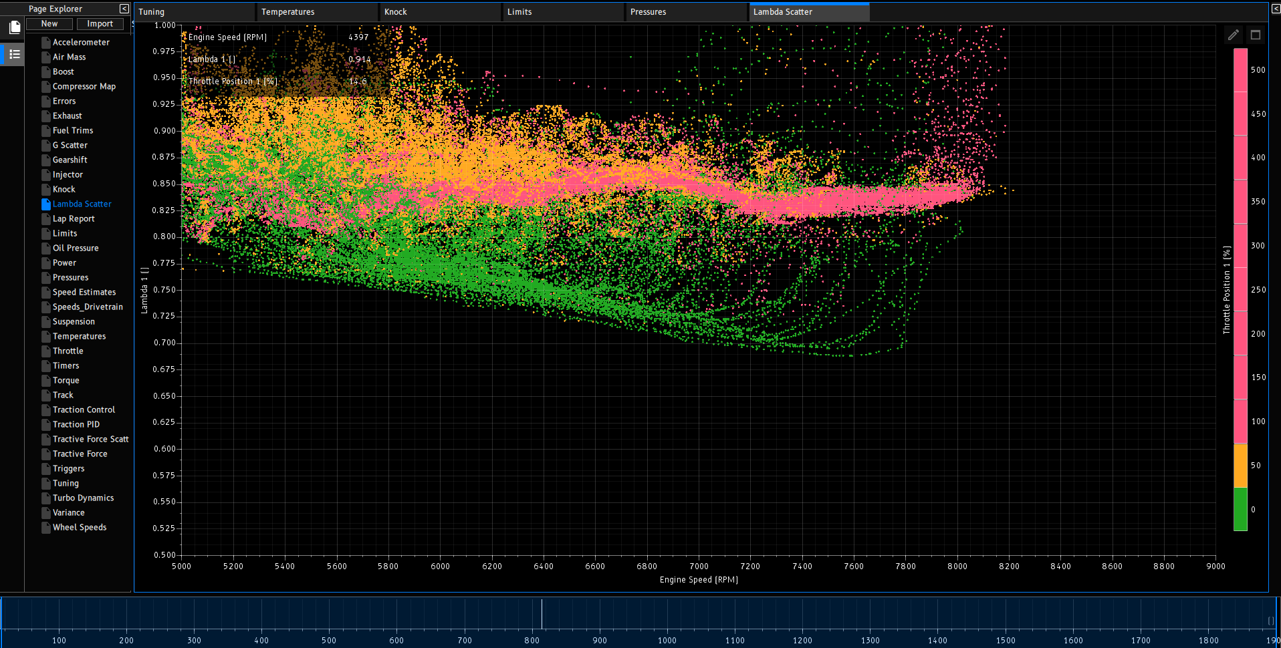This screenshot has height=648, width=1281.
Task: Open the Accelerometer page icon
Action: pos(46,42)
